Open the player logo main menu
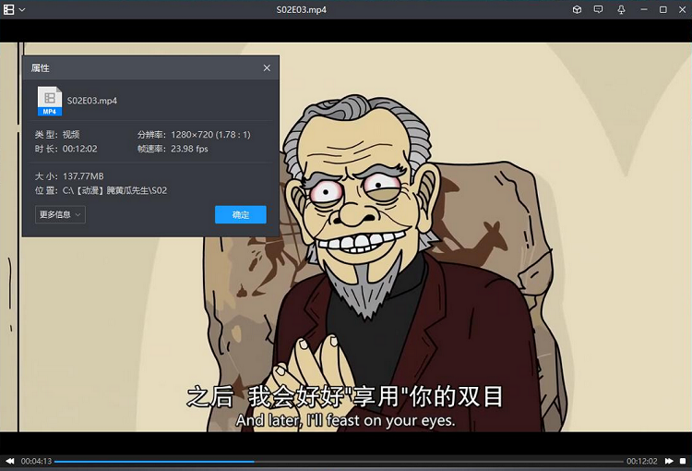The image size is (692, 471). pyautogui.click(x=9, y=9)
